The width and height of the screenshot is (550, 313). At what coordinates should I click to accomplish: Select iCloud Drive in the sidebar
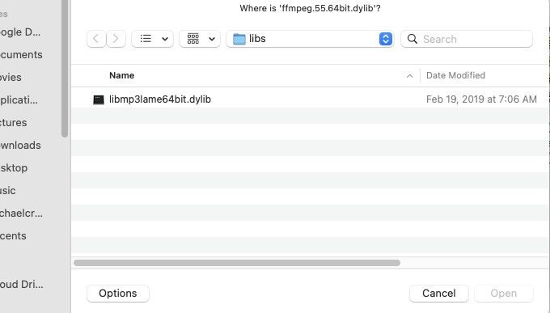tap(22, 284)
